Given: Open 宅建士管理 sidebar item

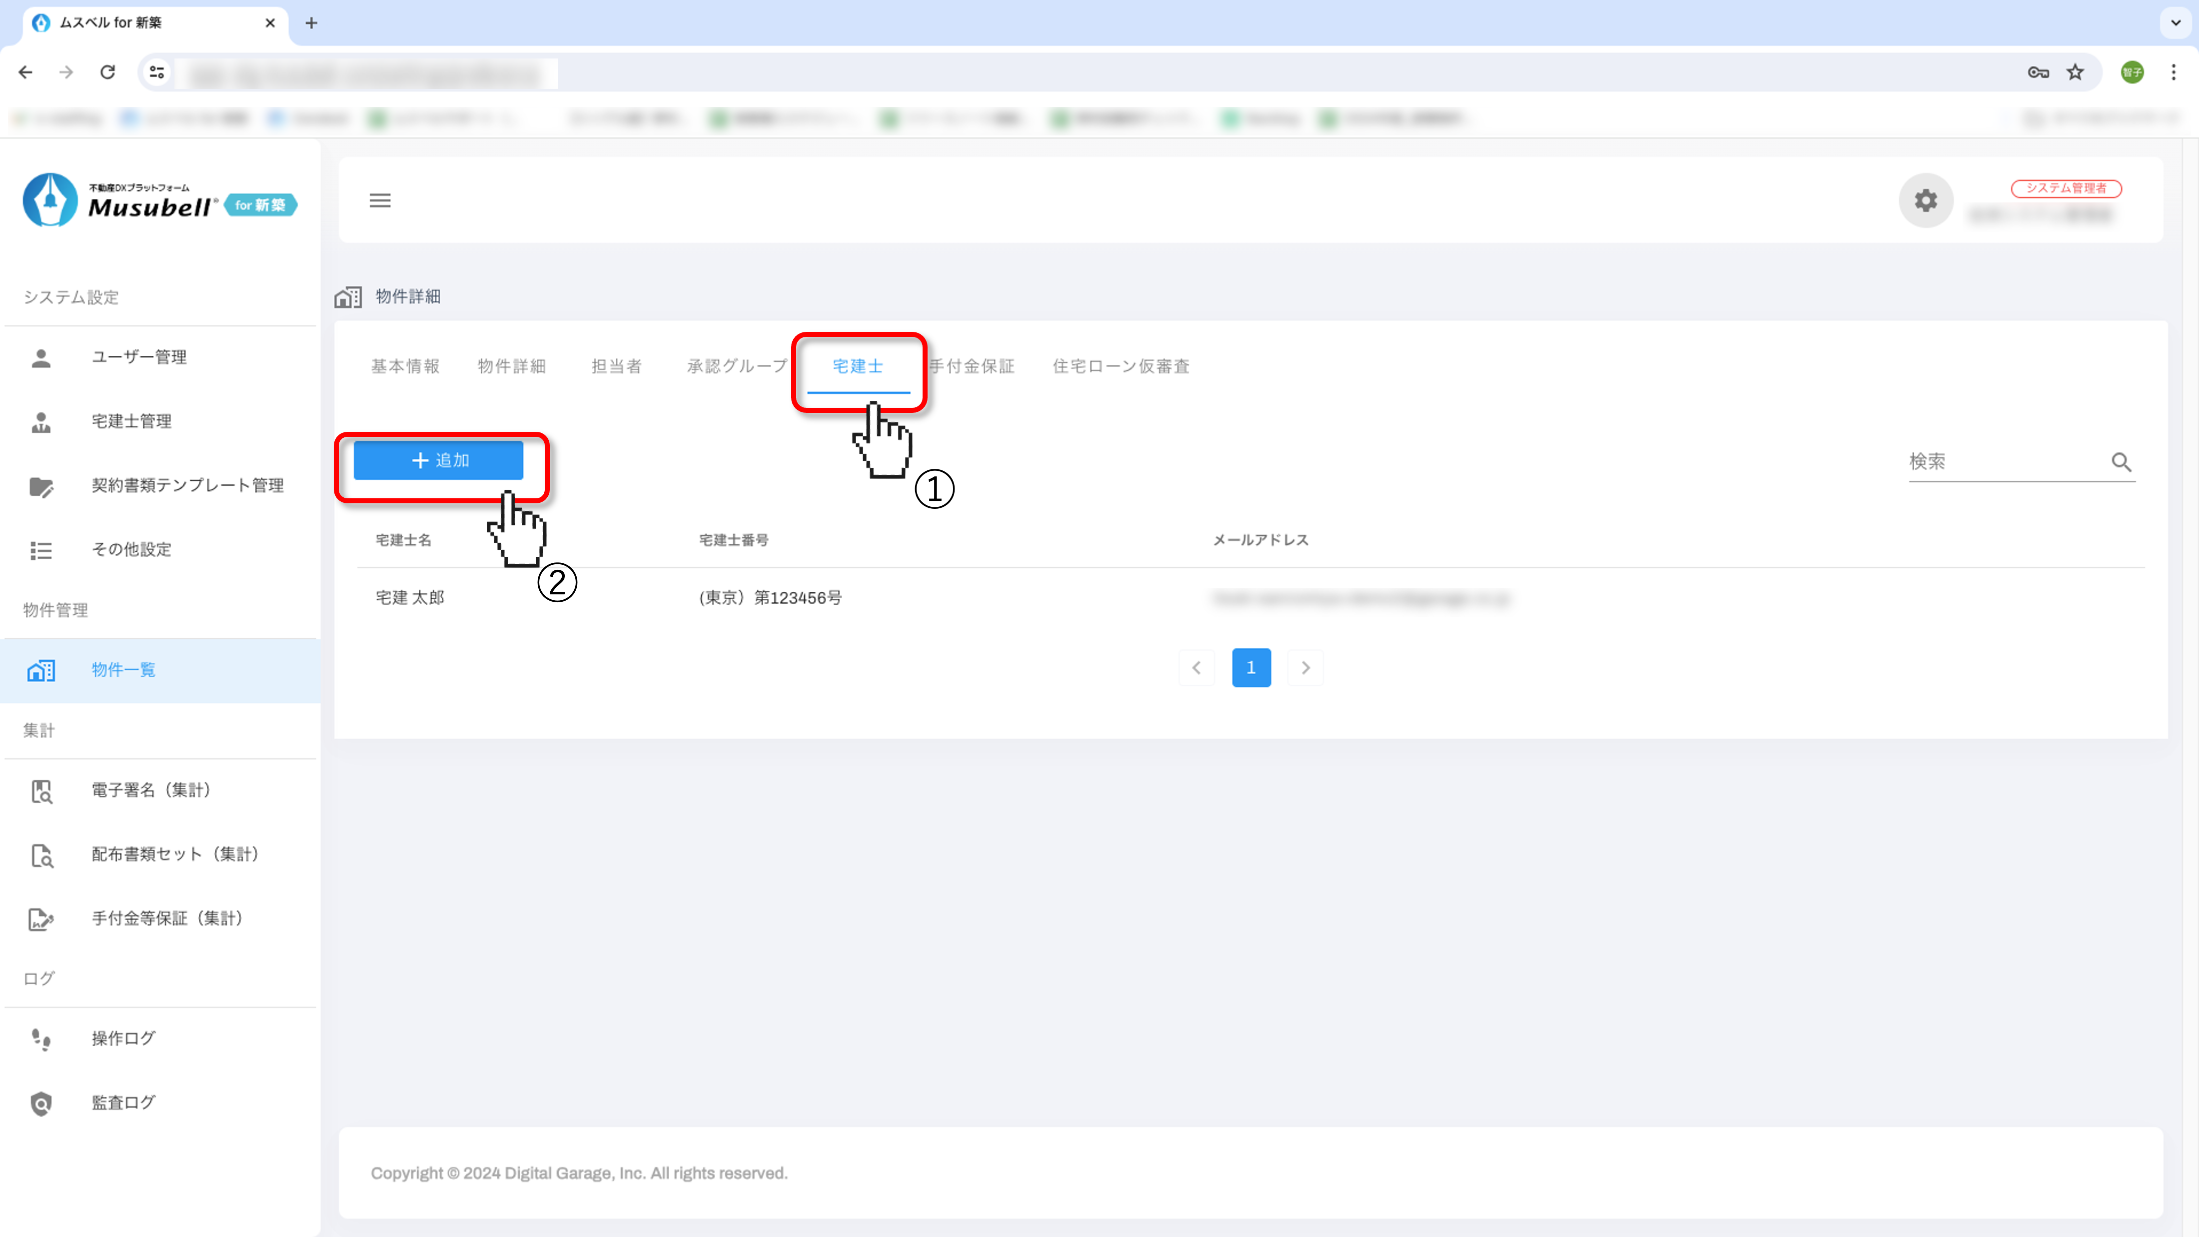Looking at the screenshot, I should [131, 421].
